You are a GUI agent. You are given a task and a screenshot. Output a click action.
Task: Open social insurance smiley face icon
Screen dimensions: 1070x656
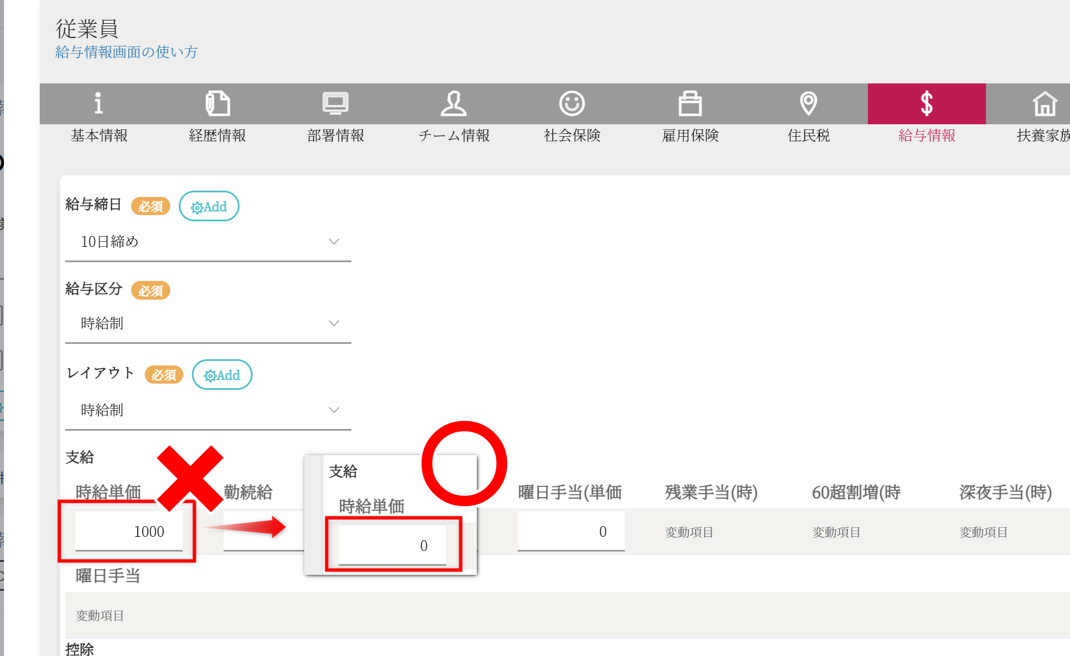click(572, 104)
